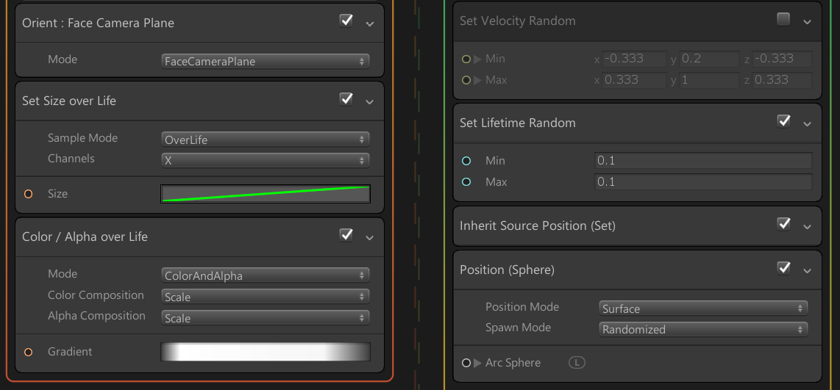The width and height of the screenshot is (840, 390).
Task: Click the Gradient input port circle
Action: (29, 352)
